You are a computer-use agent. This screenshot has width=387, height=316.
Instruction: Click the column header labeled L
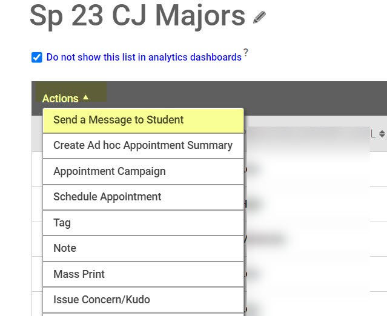tap(373, 134)
